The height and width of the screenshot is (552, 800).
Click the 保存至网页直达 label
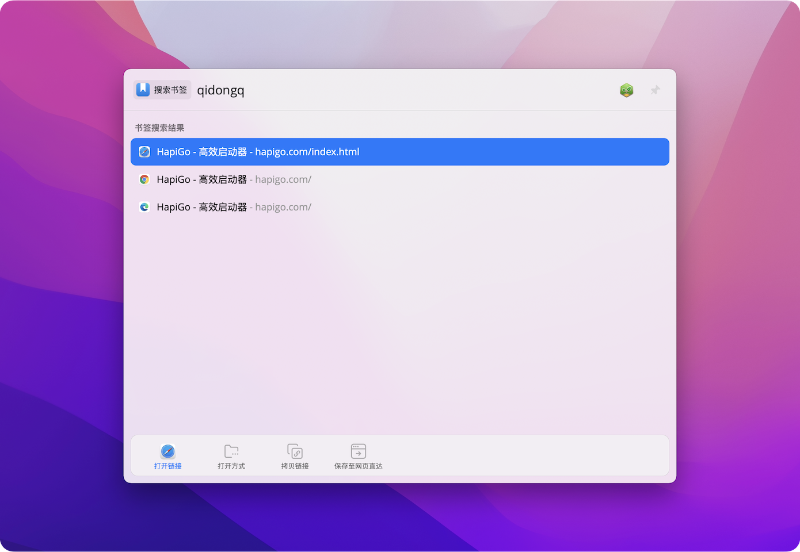point(359,466)
